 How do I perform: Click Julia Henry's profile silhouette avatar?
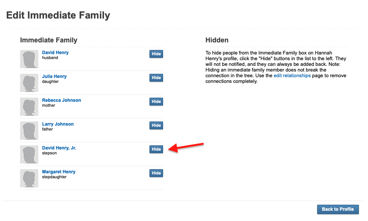[x=29, y=83]
